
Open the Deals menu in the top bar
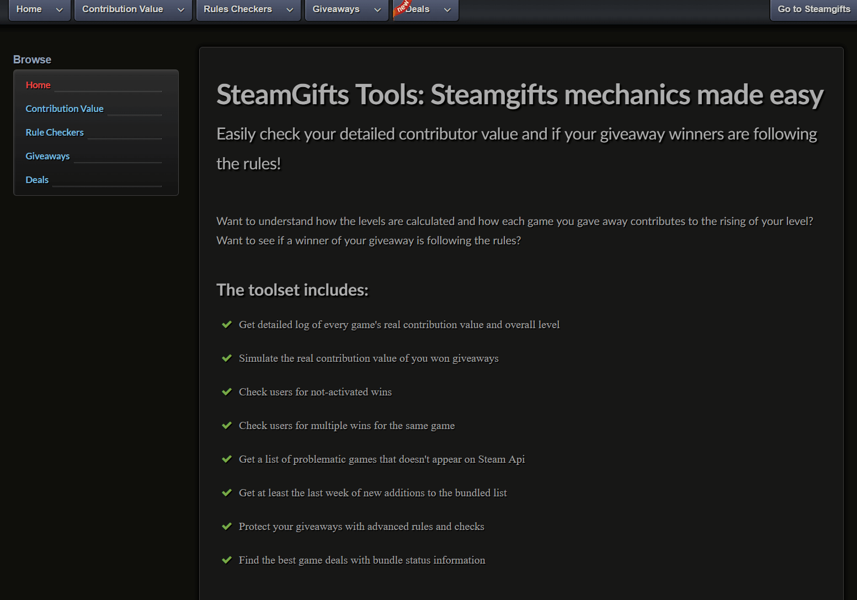click(x=420, y=9)
